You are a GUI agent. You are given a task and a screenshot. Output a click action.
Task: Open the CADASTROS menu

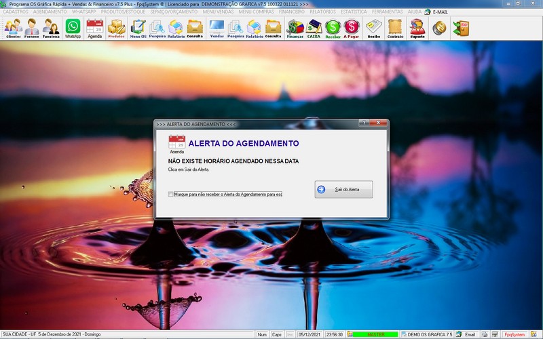tap(15, 12)
